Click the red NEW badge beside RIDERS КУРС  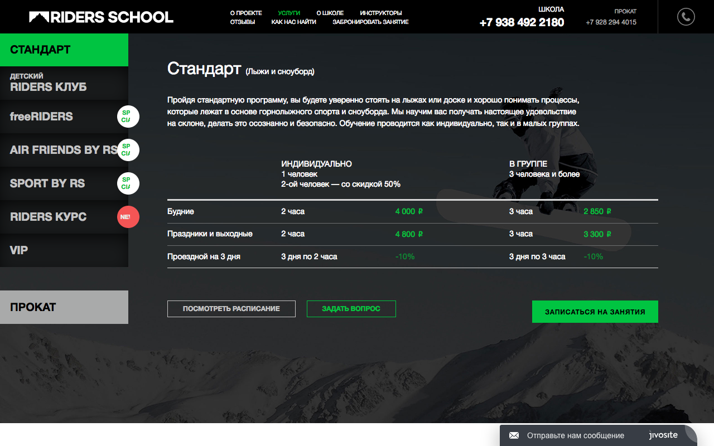click(x=128, y=217)
